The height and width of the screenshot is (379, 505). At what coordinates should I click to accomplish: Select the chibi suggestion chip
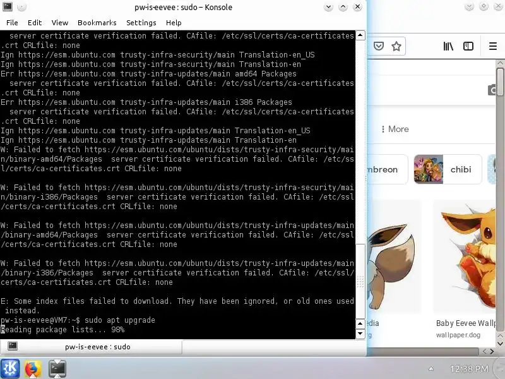pyautogui.click(x=448, y=169)
